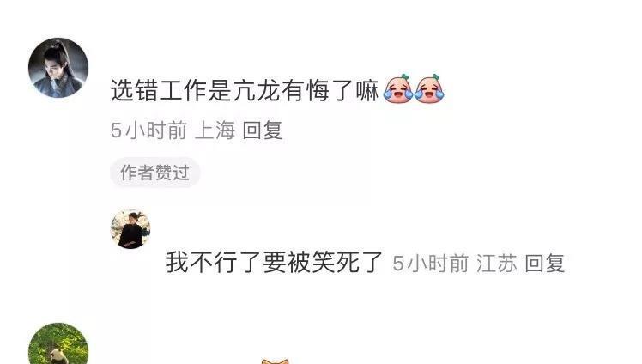Reply to the comment from 江苏

[x=544, y=263]
